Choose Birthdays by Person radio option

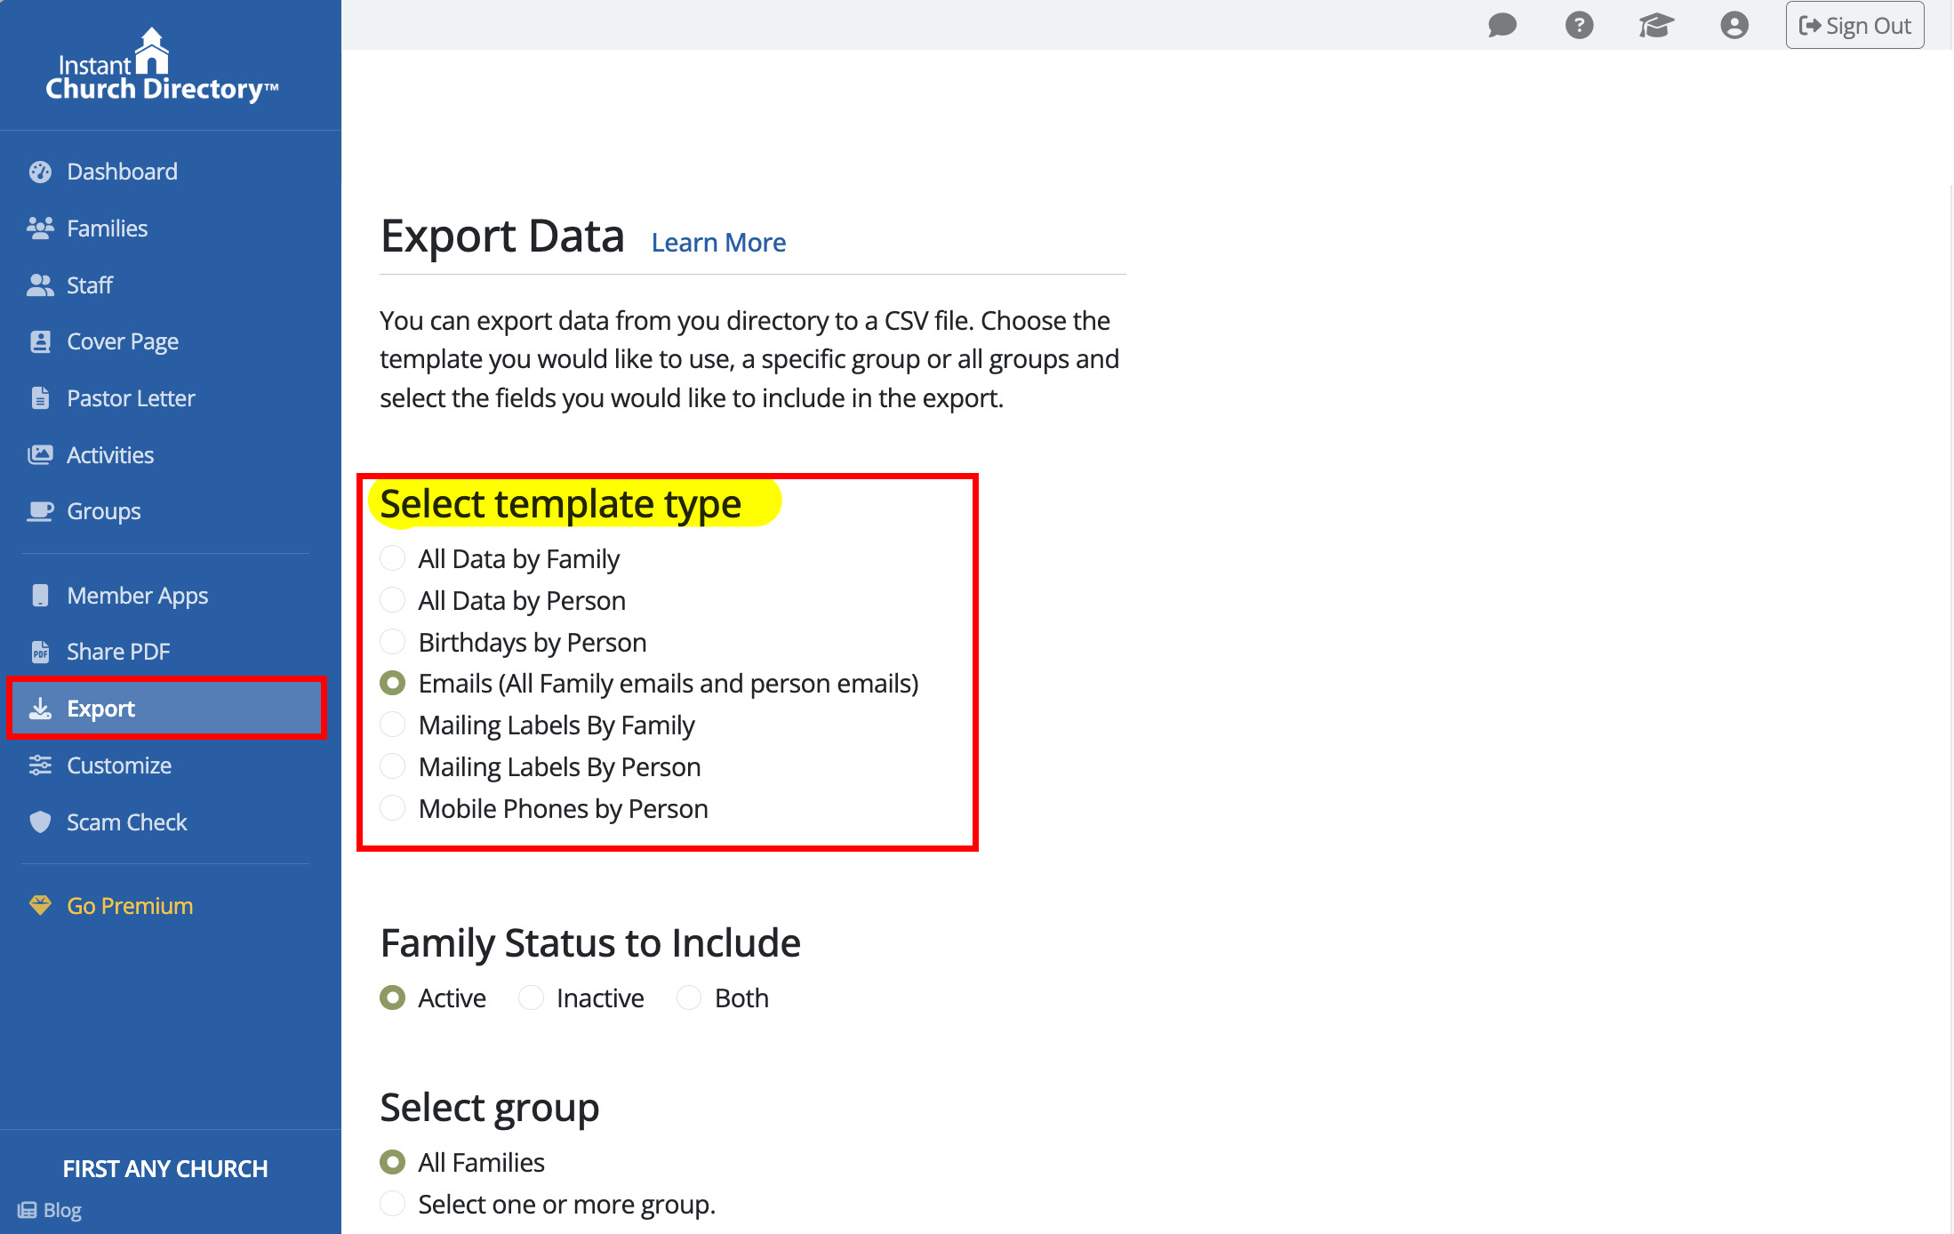tap(392, 642)
